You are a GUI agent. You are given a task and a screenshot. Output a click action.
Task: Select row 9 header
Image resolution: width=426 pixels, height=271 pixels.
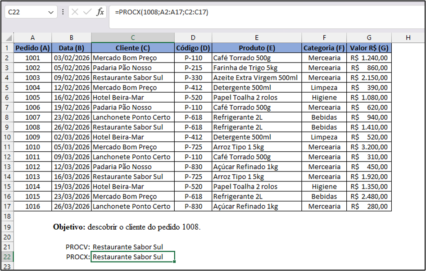pos(7,127)
